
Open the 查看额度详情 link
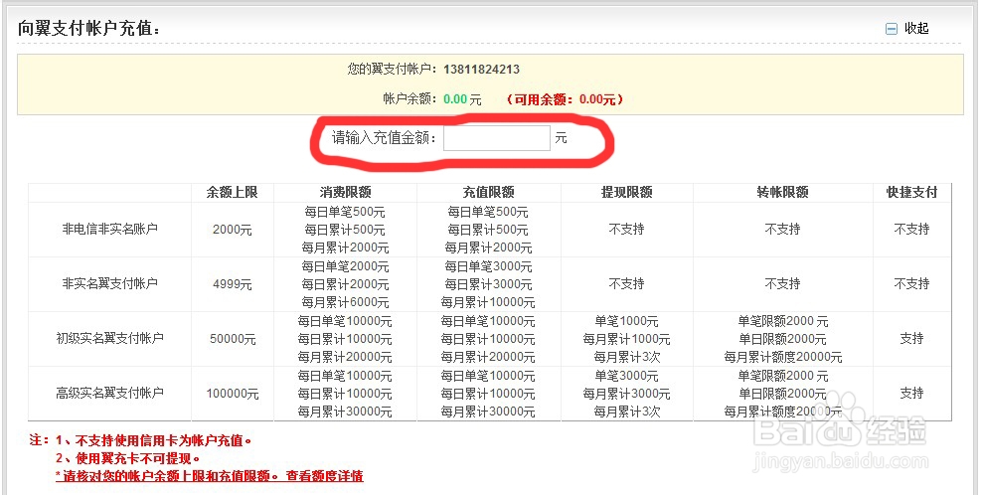pyautogui.click(x=324, y=475)
